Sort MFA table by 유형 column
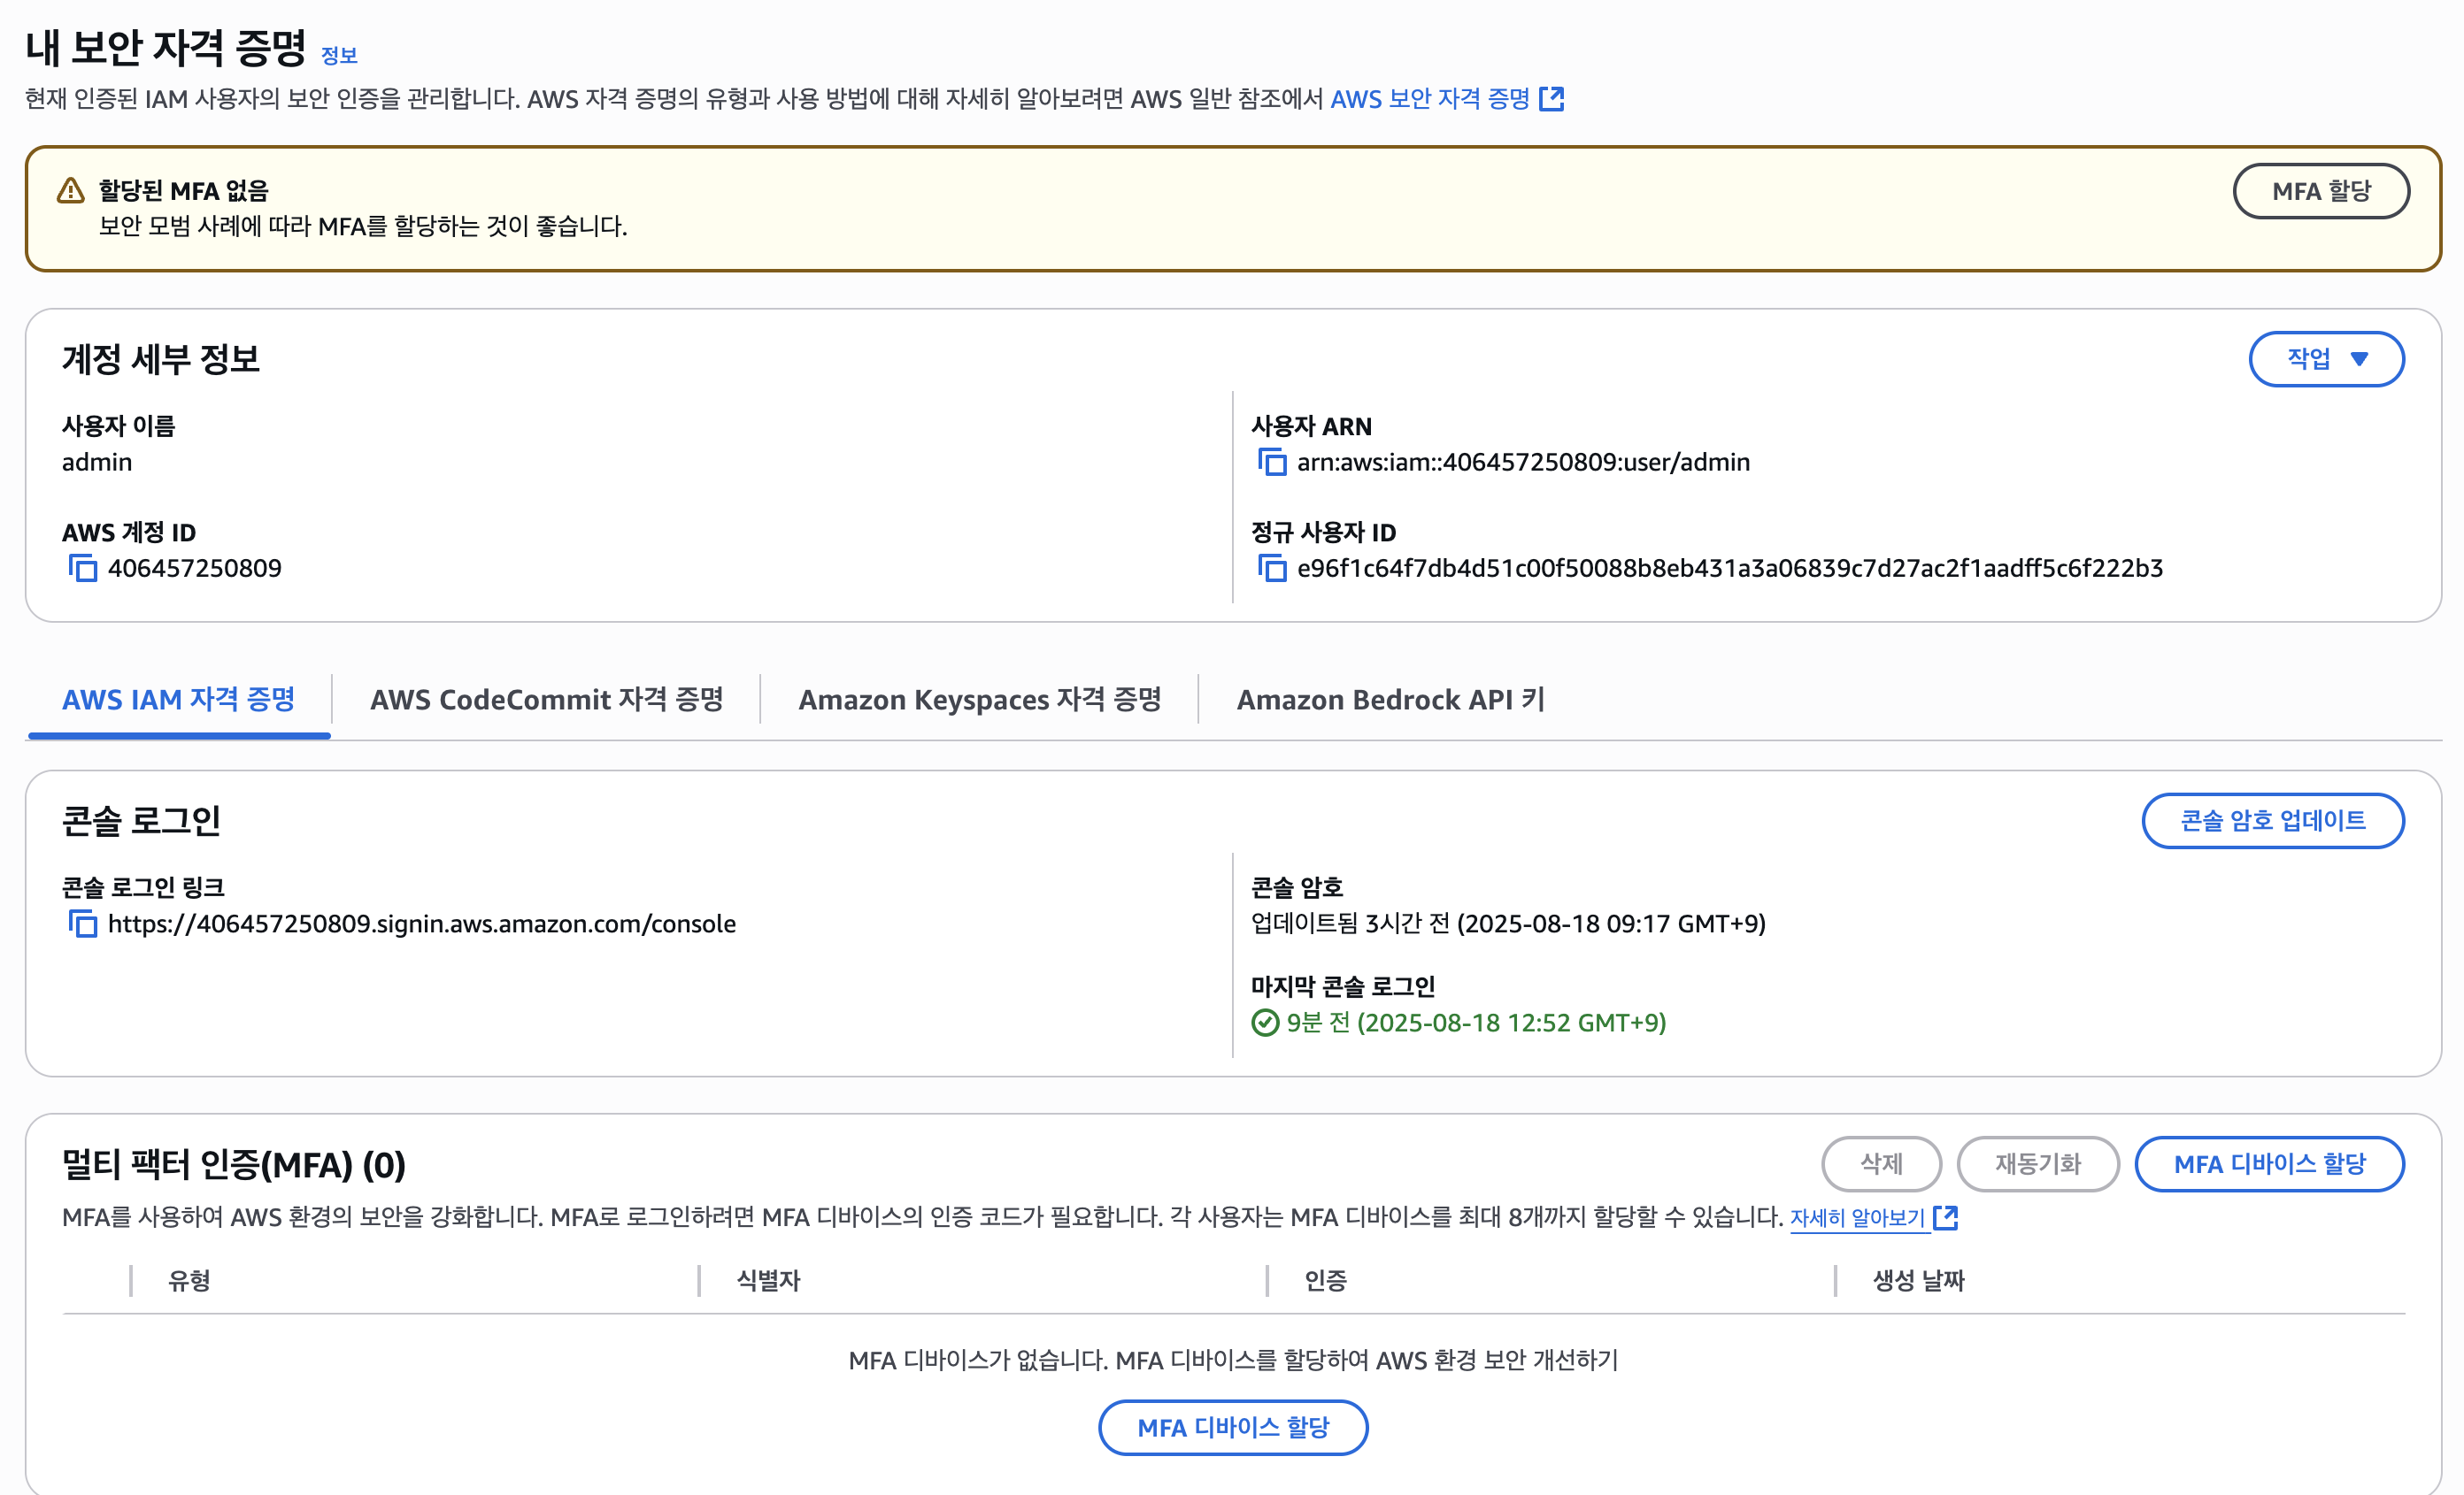 tap(189, 1280)
